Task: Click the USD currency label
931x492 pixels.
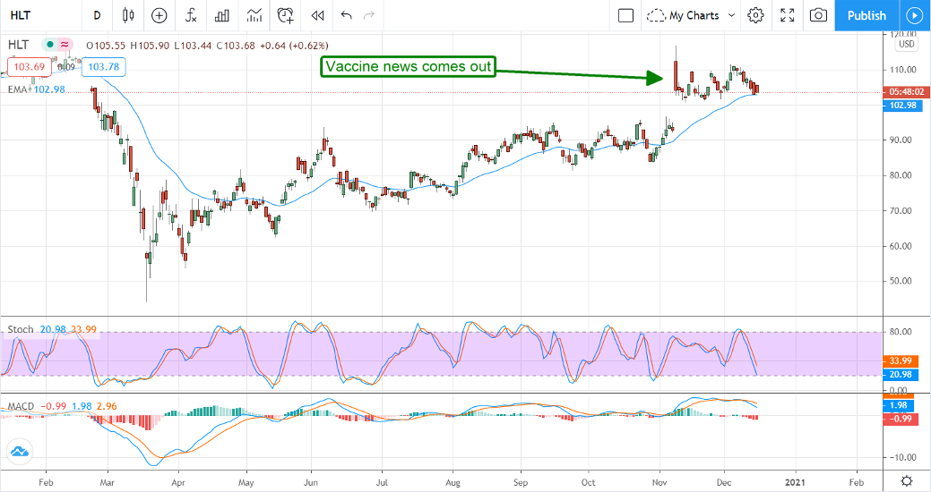Action: click(x=907, y=45)
